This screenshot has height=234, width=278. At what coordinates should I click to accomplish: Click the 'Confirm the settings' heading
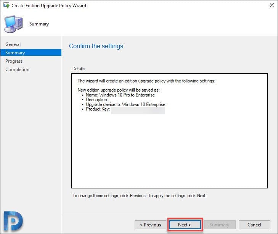click(x=96, y=46)
